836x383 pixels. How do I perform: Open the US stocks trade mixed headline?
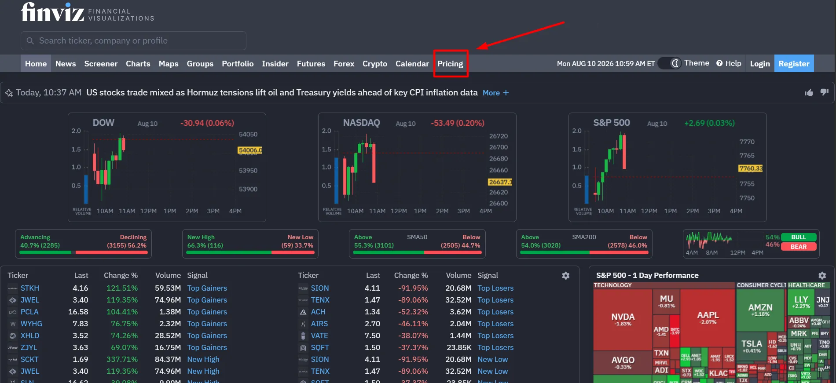pyautogui.click(x=282, y=93)
